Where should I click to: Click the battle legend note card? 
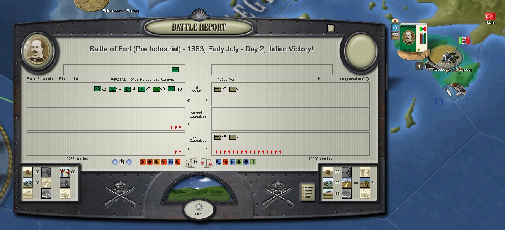[308, 192]
